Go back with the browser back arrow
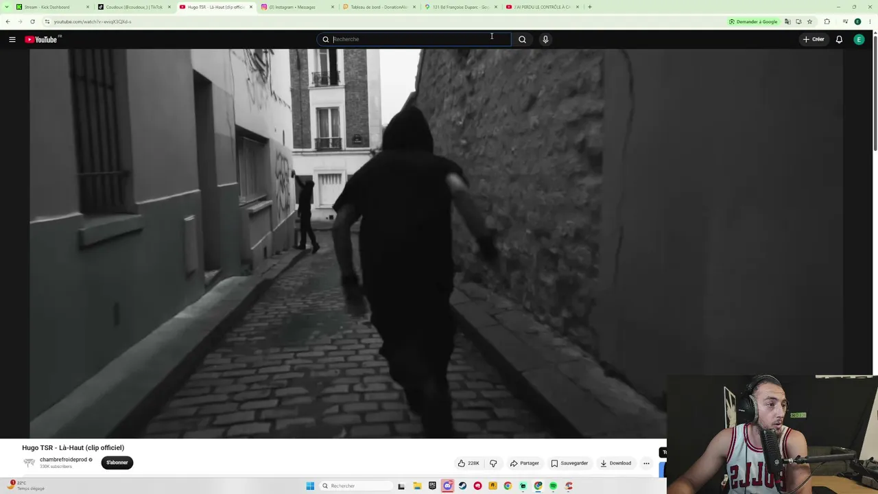Image resolution: width=878 pixels, height=494 pixels. 8,21
